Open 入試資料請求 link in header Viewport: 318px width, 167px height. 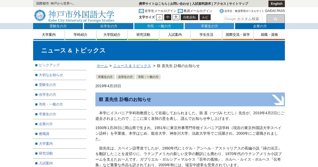[201, 4]
